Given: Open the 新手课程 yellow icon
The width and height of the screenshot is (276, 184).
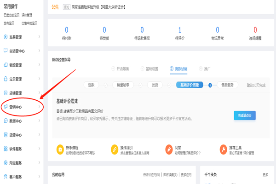Looking at the screenshot, I should click(x=60, y=149).
